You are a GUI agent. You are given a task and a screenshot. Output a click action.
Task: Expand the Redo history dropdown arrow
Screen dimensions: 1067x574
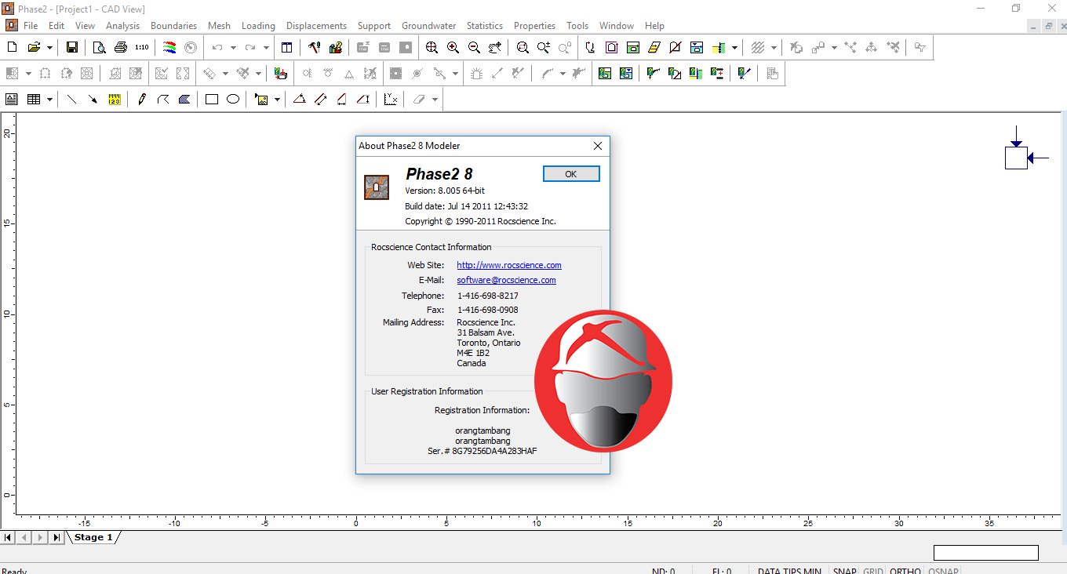tap(266, 48)
